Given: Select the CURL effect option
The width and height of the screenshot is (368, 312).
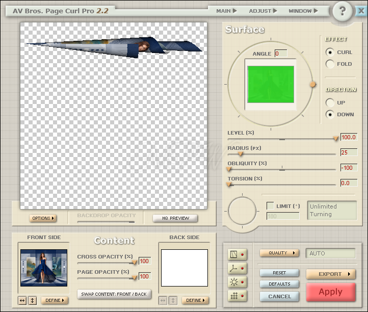Looking at the screenshot, I should [330, 52].
